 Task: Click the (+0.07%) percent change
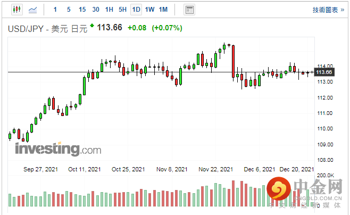pos(167,28)
